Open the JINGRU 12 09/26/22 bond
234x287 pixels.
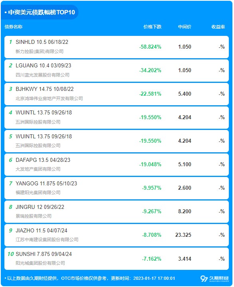(x=40, y=207)
